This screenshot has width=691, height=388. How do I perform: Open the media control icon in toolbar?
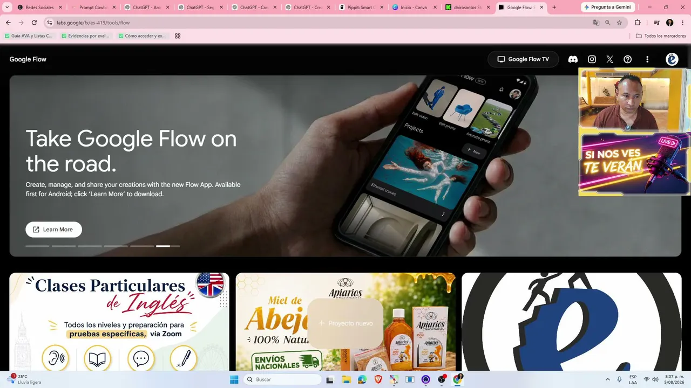(x=656, y=23)
